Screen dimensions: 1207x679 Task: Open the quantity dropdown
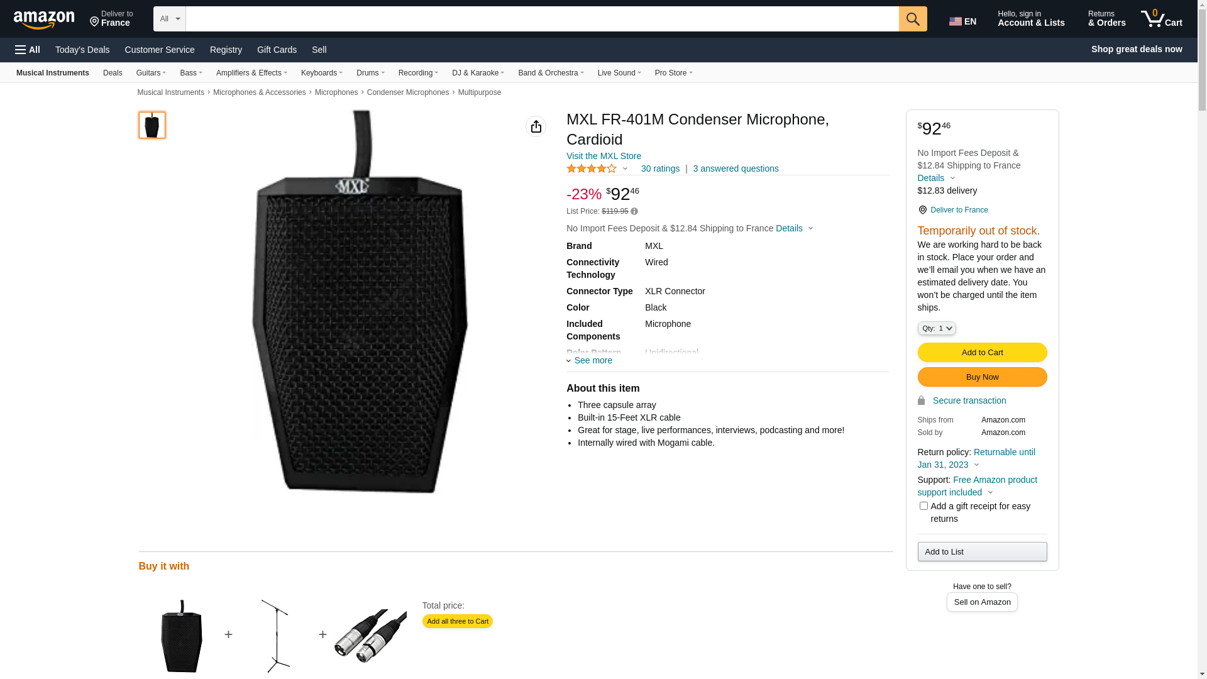[x=937, y=328]
